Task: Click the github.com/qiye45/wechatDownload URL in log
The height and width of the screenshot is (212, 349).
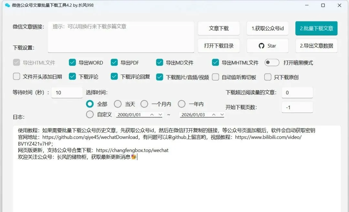Action: 90,137
